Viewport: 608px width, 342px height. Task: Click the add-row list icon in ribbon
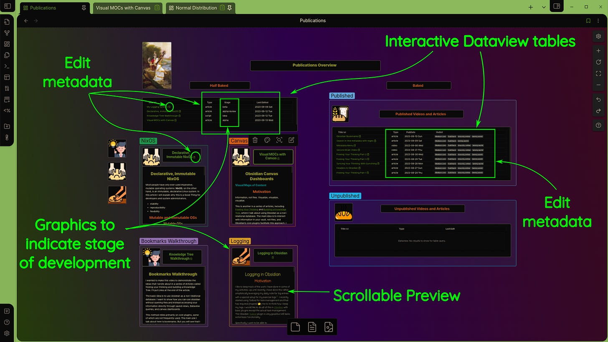(x=7, y=99)
